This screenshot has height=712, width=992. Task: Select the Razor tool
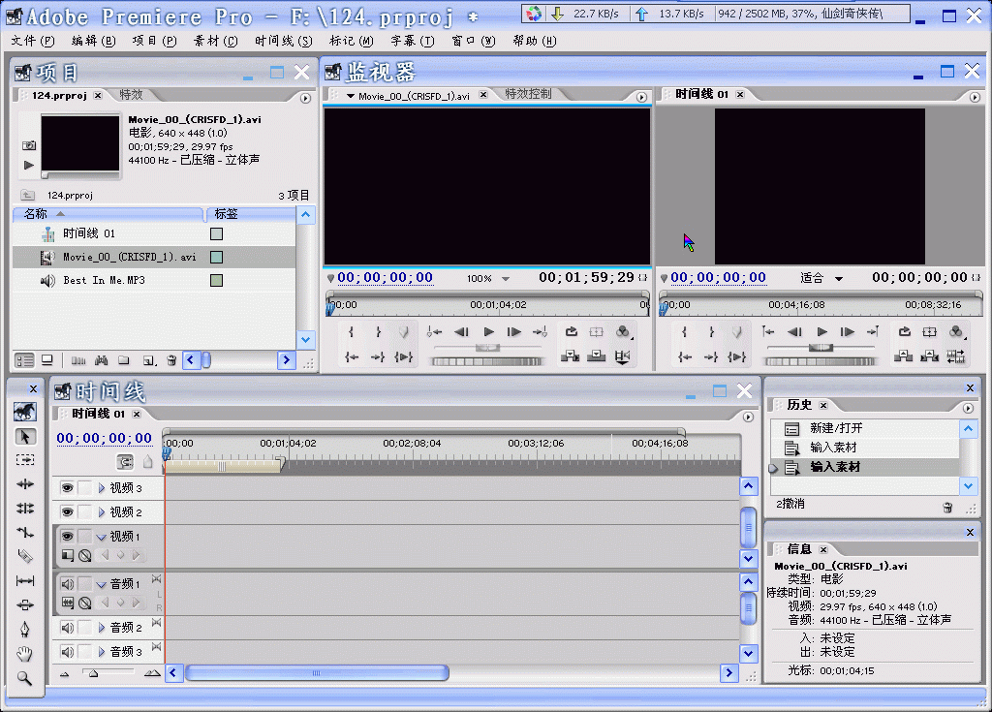[x=24, y=556]
